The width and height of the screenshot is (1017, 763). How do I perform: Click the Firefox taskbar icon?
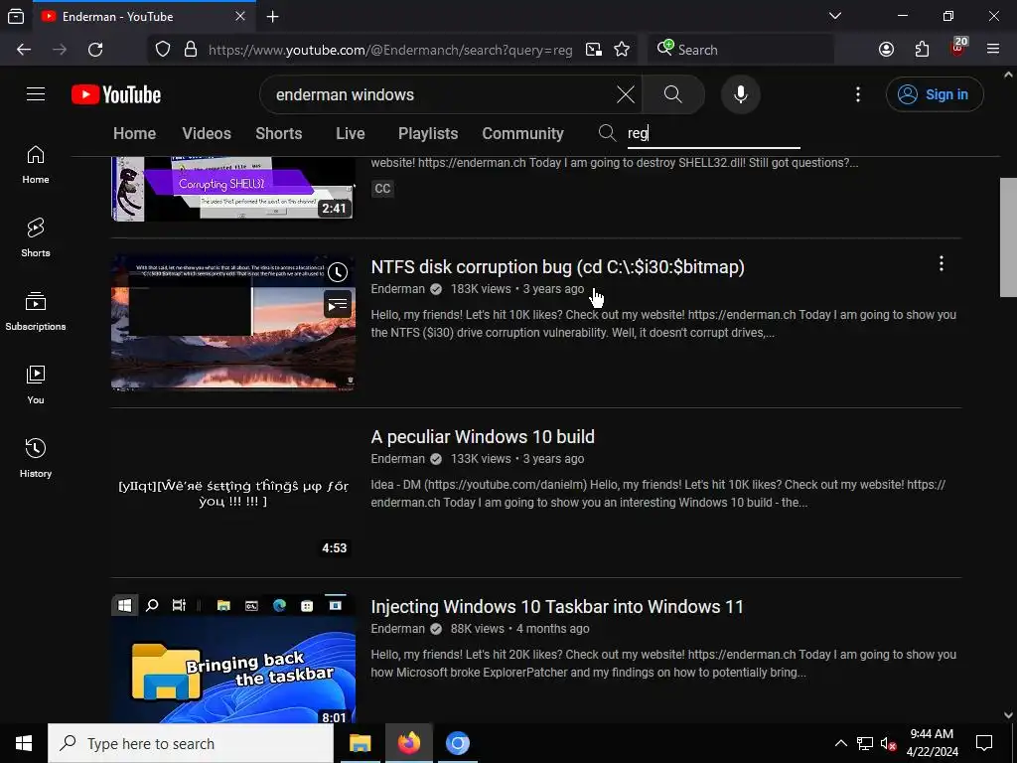pyautogui.click(x=408, y=743)
